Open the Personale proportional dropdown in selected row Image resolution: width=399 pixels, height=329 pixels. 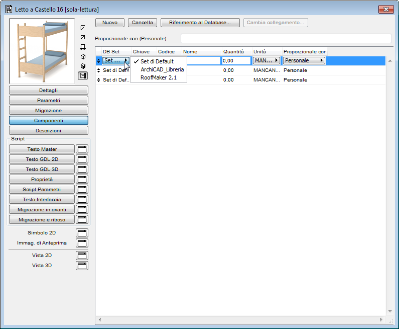click(304, 61)
